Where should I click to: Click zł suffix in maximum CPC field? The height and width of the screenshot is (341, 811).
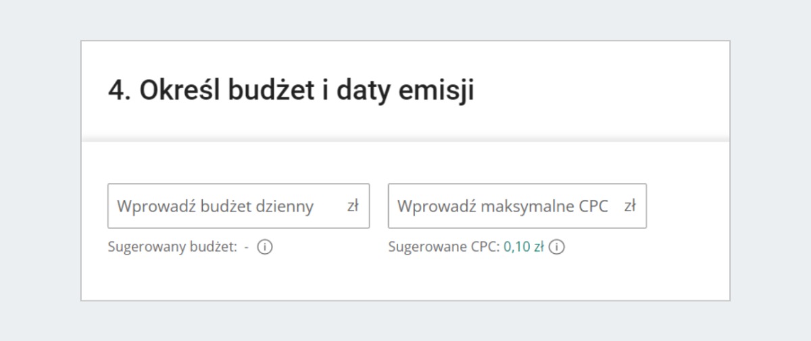[x=630, y=206]
